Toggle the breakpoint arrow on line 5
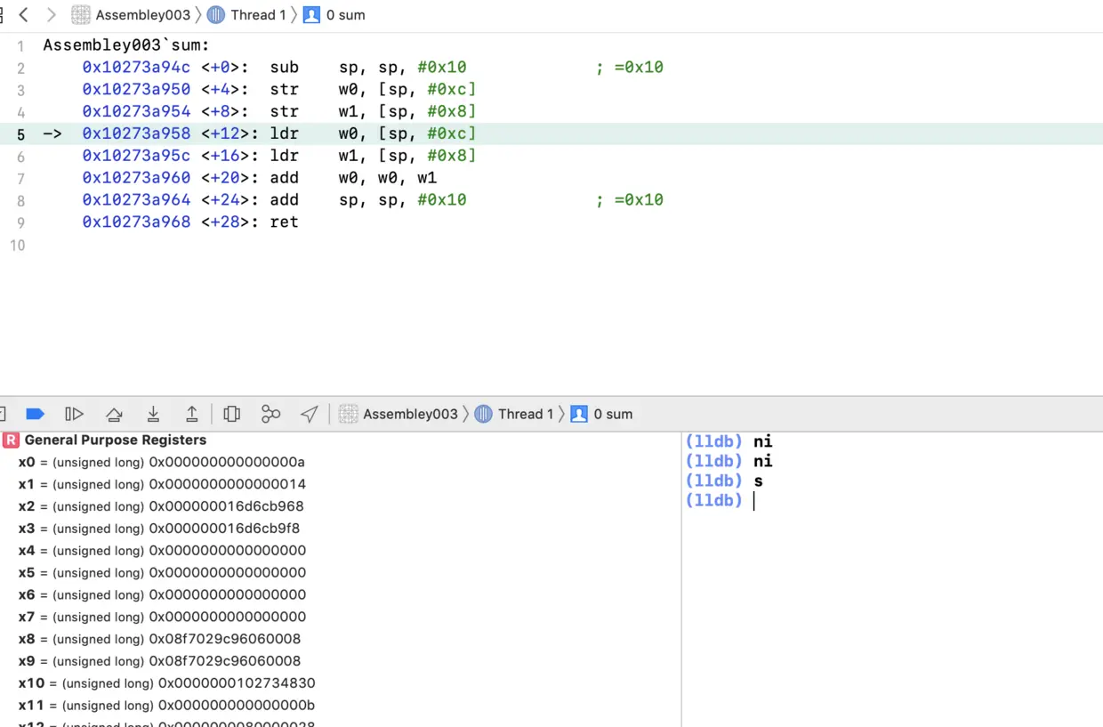Viewport: 1103px width, 727px height. pos(52,133)
